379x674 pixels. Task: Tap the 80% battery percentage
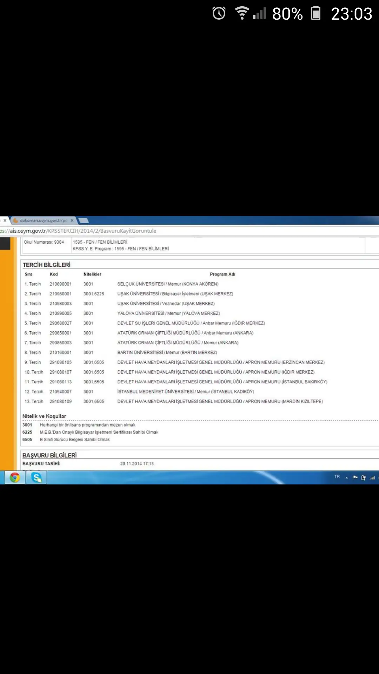(287, 14)
